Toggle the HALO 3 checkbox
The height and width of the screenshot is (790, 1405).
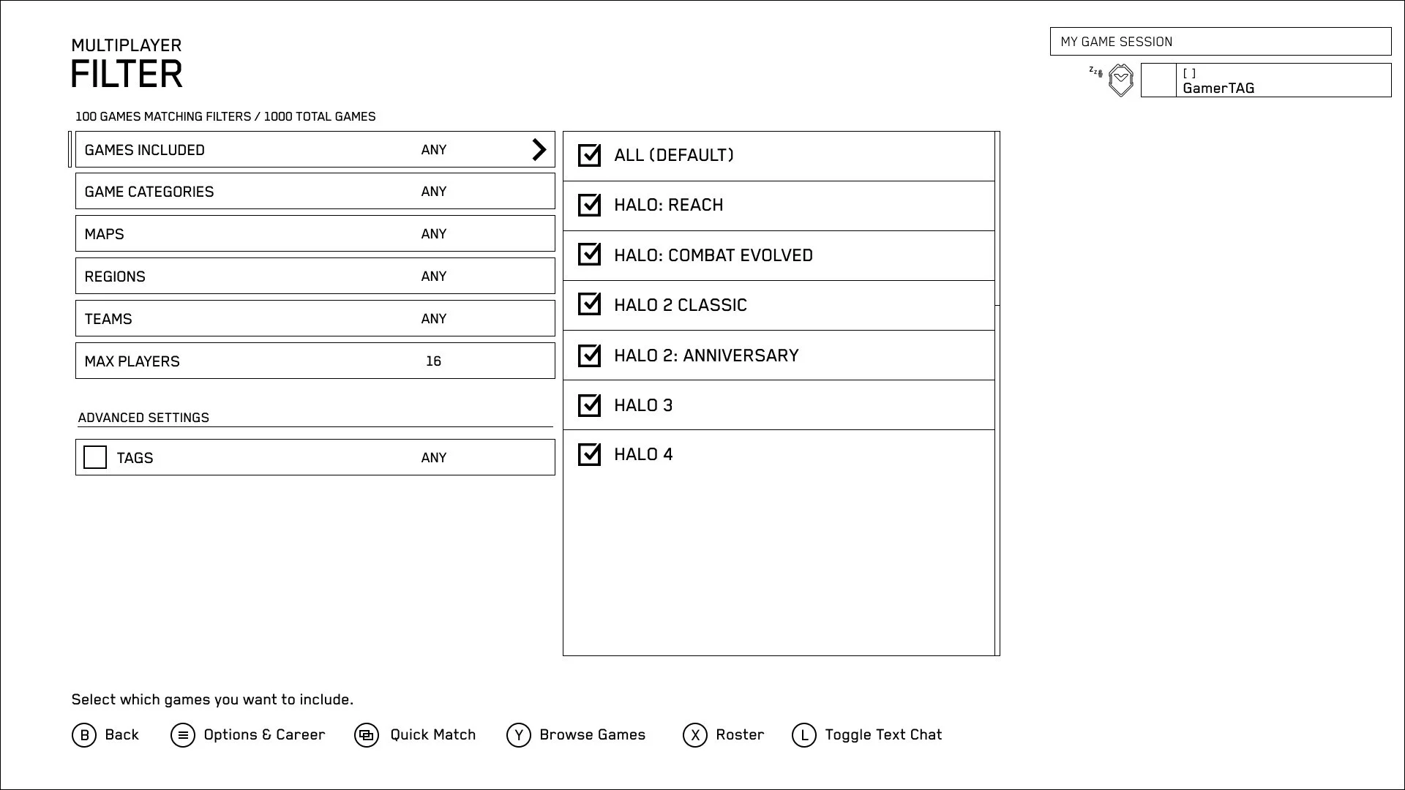pos(589,405)
